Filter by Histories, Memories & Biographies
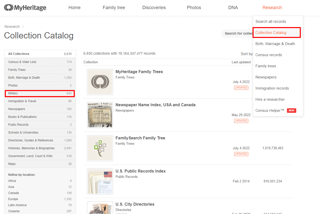The height and width of the screenshot is (214, 321). click(40, 148)
